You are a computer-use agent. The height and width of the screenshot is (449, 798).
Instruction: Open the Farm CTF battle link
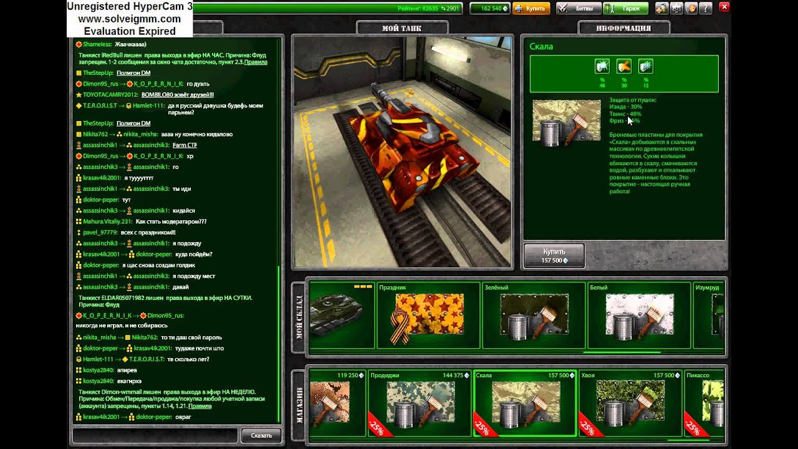point(185,145)
